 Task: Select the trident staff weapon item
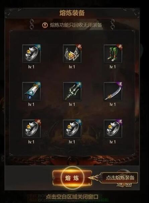pos(72,91)
